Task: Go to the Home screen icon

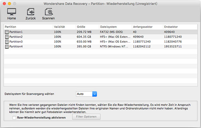Action: (11, 12)
